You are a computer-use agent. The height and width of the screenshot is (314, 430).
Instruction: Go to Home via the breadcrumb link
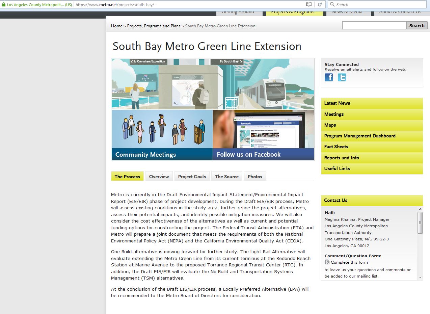click(116, 26)
